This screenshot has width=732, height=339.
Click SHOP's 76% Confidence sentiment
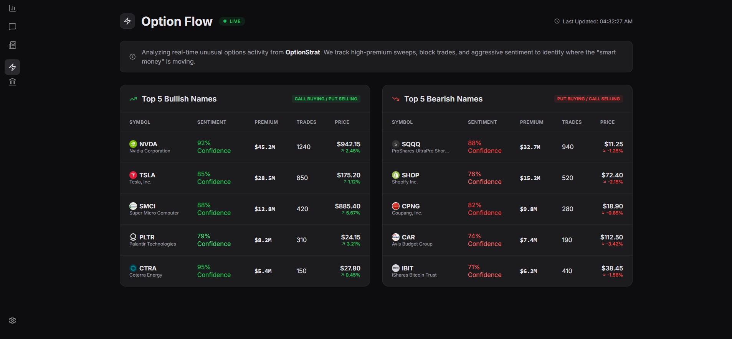point(484,178)
